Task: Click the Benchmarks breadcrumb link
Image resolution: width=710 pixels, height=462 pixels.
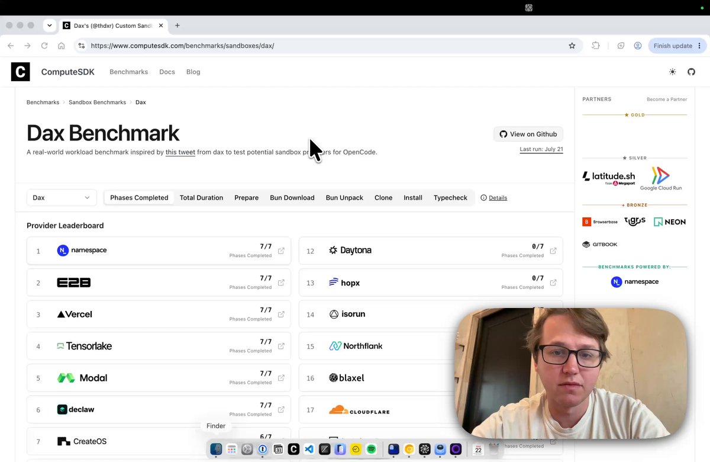Action: point(43,102)
